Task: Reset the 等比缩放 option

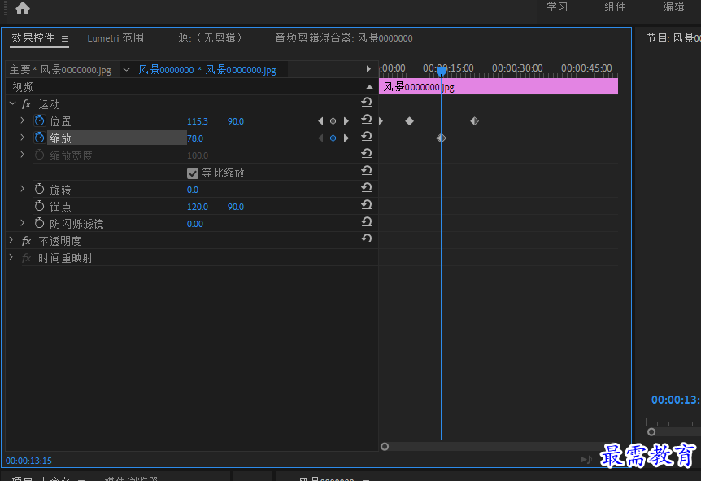Action: [367, 170]
